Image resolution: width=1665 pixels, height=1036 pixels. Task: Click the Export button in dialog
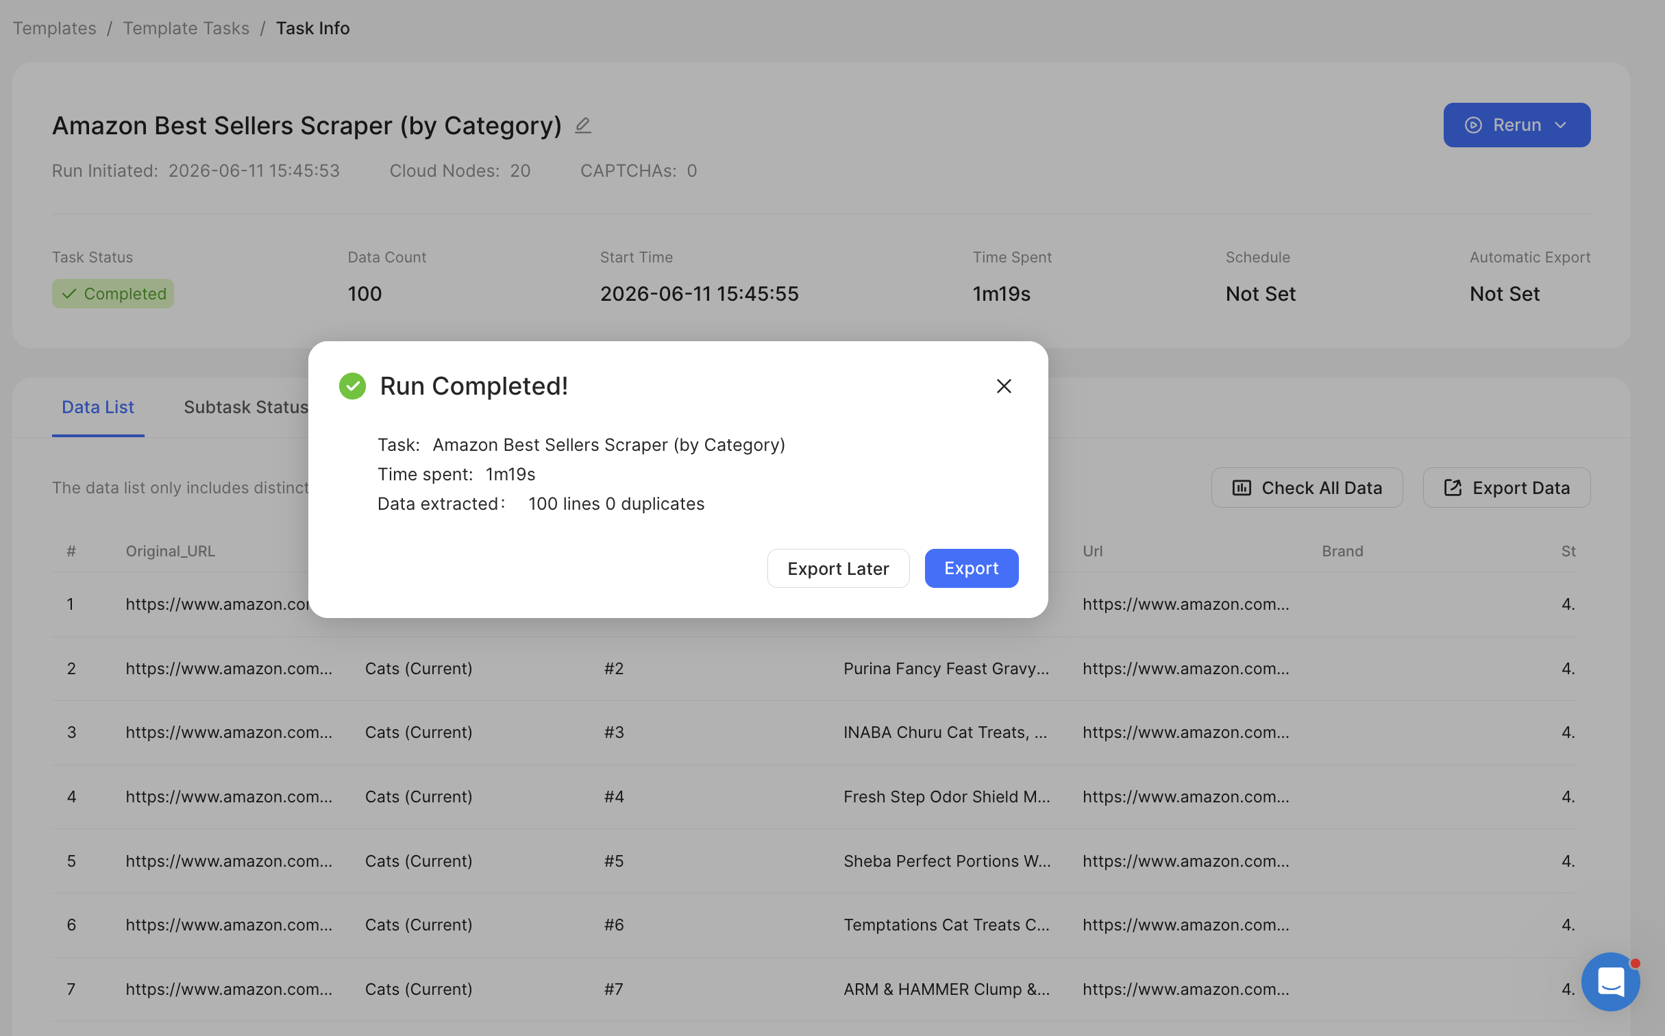tap(971, 568)
